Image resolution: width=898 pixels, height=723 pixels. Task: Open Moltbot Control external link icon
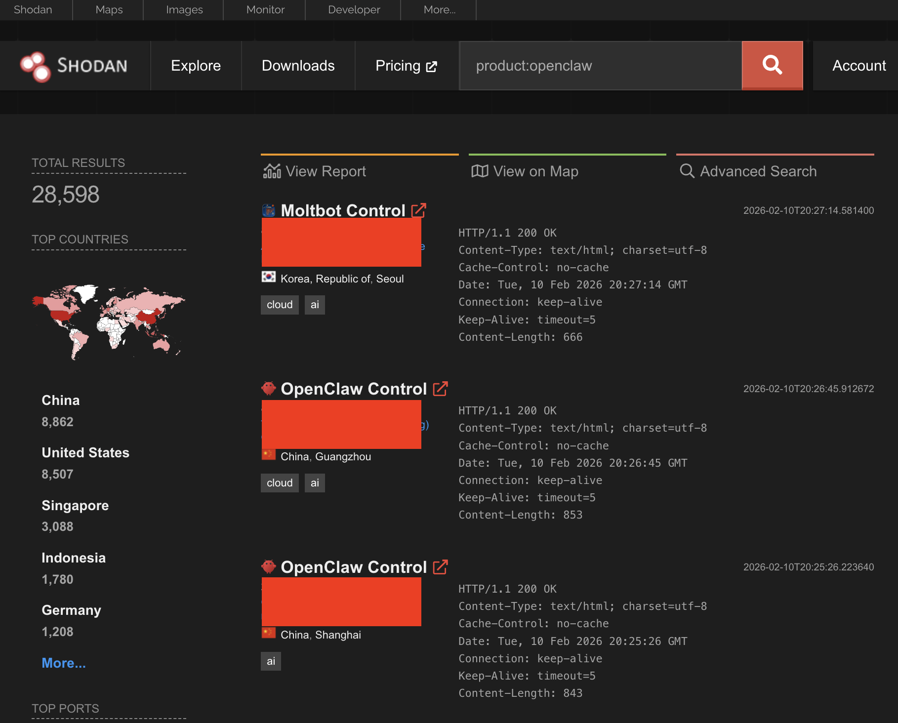(x=418, y=210)
